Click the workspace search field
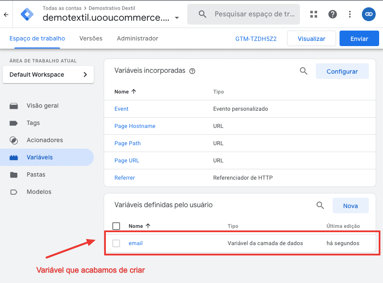Viewport: 383px width, 283px height. pyautogui.click(x=254, y=14)
